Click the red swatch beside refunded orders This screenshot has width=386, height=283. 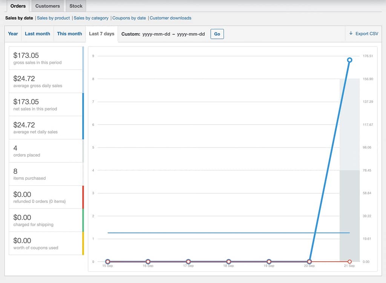pyautogui.click(x=83, y=197)
